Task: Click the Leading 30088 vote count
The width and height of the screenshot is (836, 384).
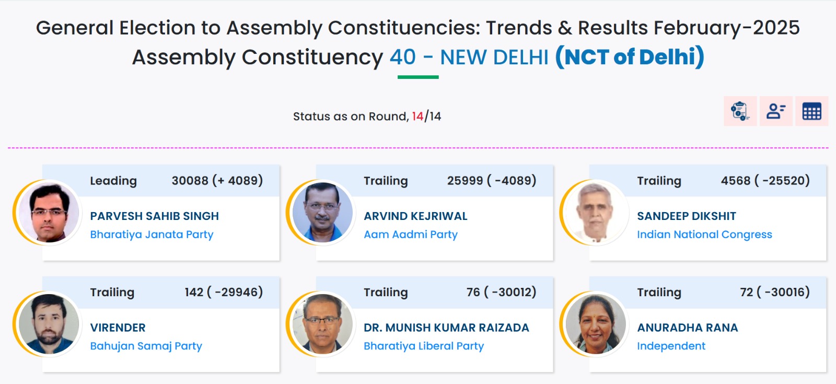Action: [217, 181]
